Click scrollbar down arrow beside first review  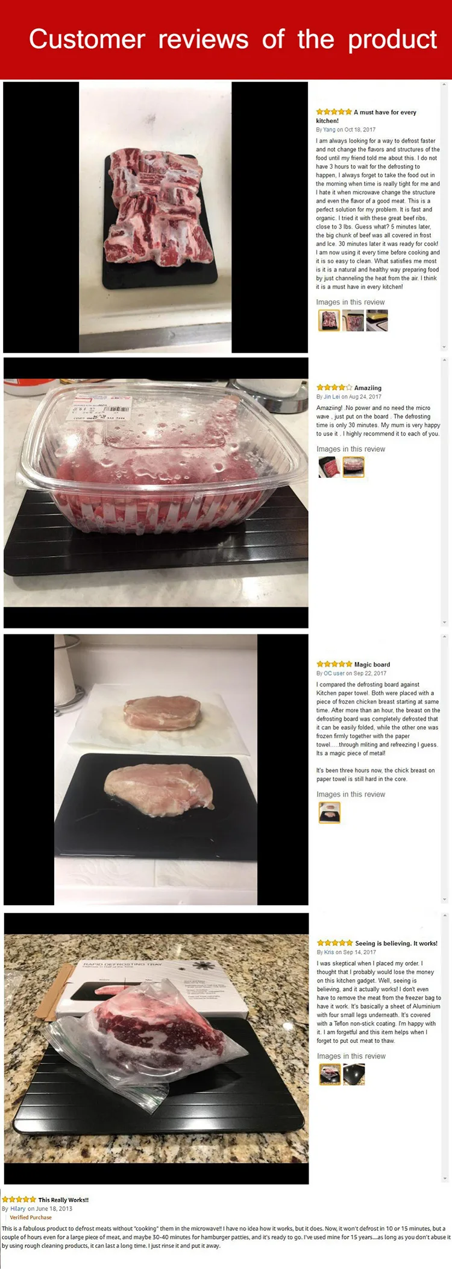coord(445,347)
